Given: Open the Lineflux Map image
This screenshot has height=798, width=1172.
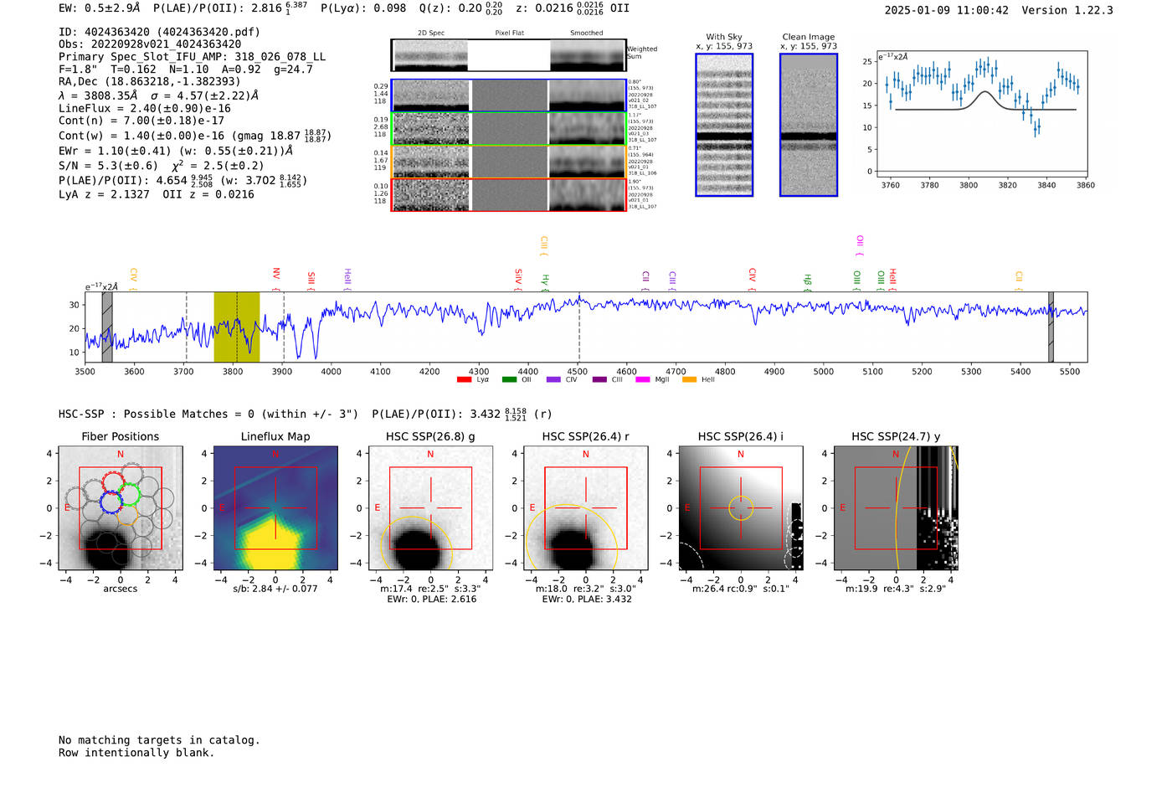Looking at the screenshot, I should coord(275,508).
